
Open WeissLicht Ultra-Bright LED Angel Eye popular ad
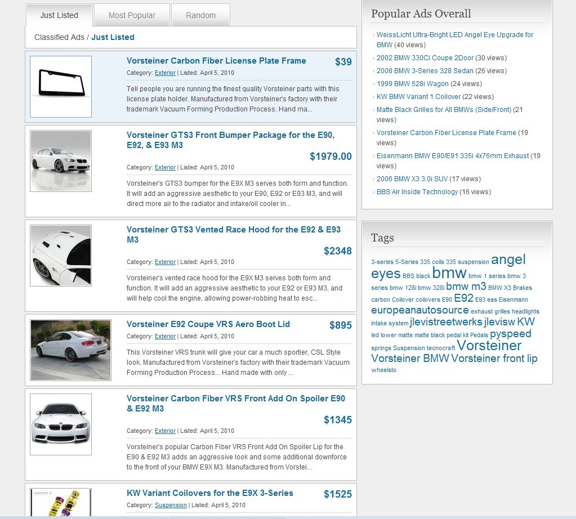pyautogui.click(x=455, y=39)
